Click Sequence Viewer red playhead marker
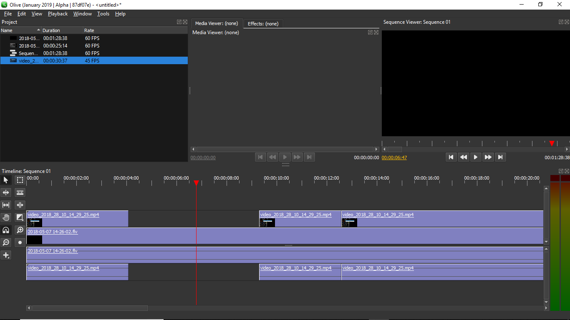Screen dimensions: 570x320 552,143
